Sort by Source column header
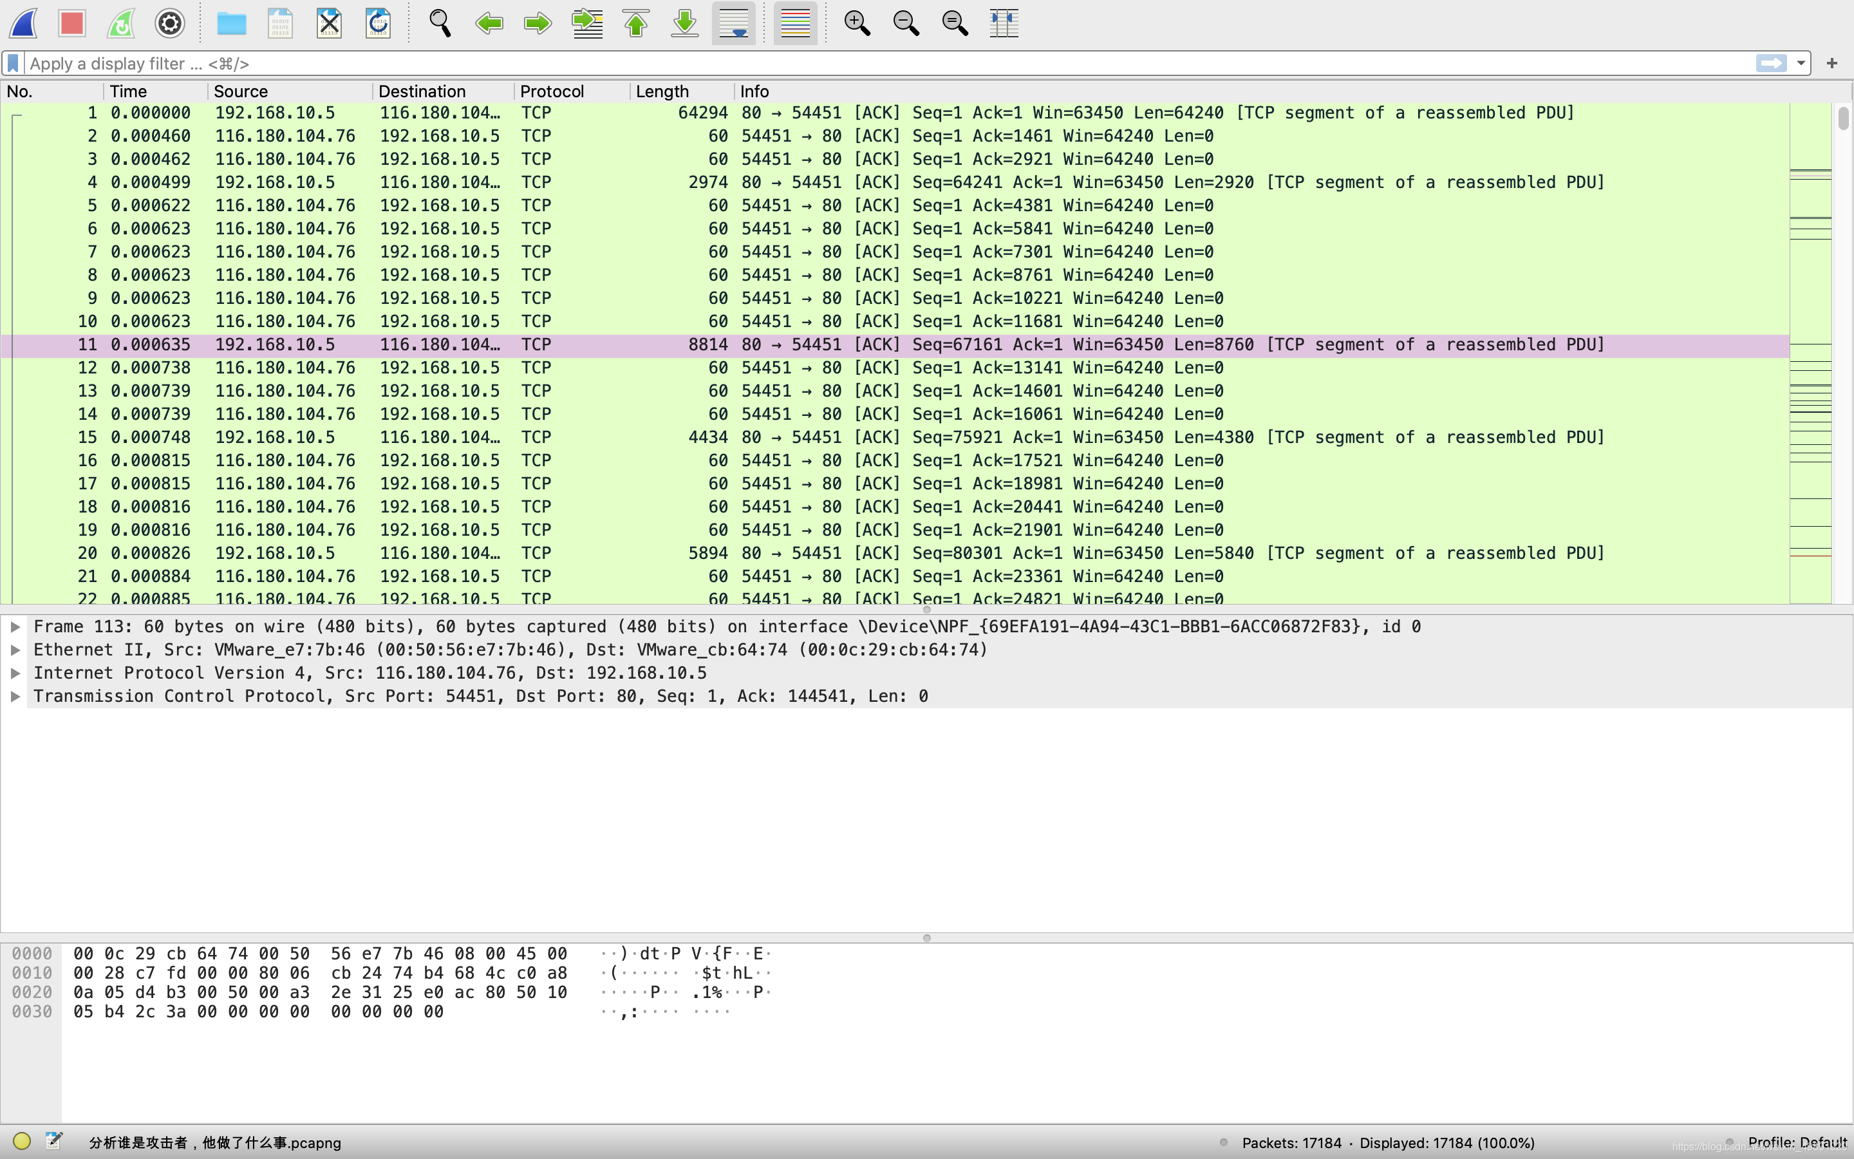This screenshot has width=1854, height=1159. click(290, 91)
